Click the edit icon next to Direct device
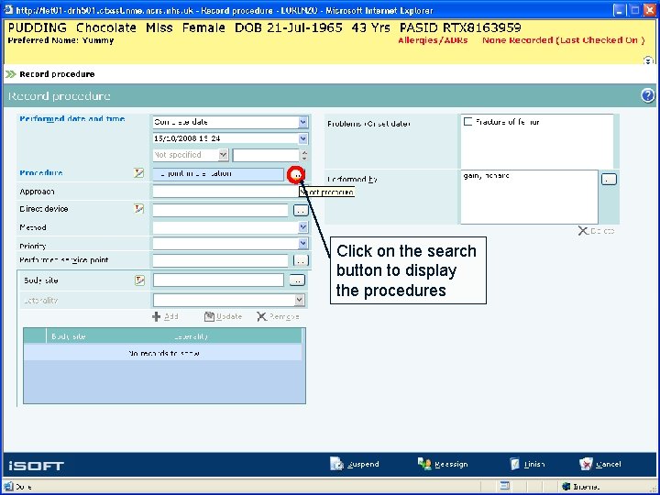 139,209
